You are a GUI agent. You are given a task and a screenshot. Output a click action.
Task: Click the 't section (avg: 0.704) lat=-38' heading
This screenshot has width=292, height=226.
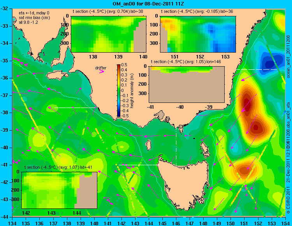(108, 11)
